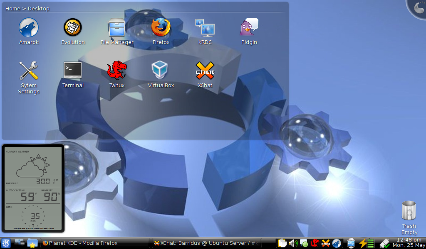This screenshot has width=426, height=249.
Task: Start Pidgin messenger from desktop
Action: [249, 28]
